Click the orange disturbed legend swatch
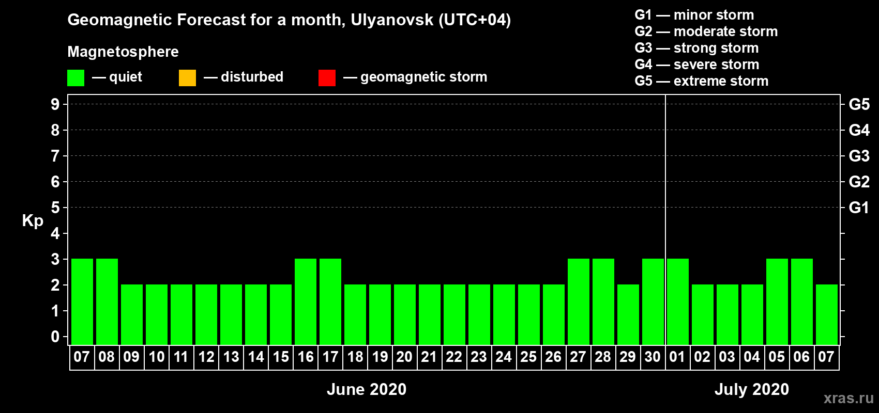This screenshot has width=879, height=413. (187, 78)
